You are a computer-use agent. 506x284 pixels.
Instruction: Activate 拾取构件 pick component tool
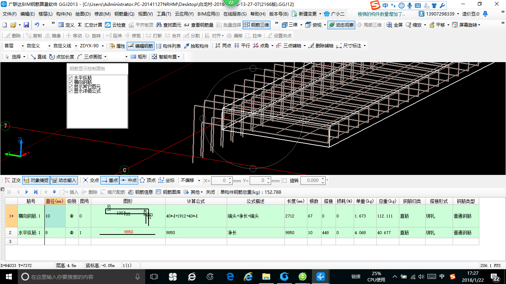[x=196, y=46]
